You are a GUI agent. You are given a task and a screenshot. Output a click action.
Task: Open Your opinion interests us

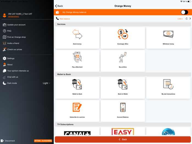(16, 71)
